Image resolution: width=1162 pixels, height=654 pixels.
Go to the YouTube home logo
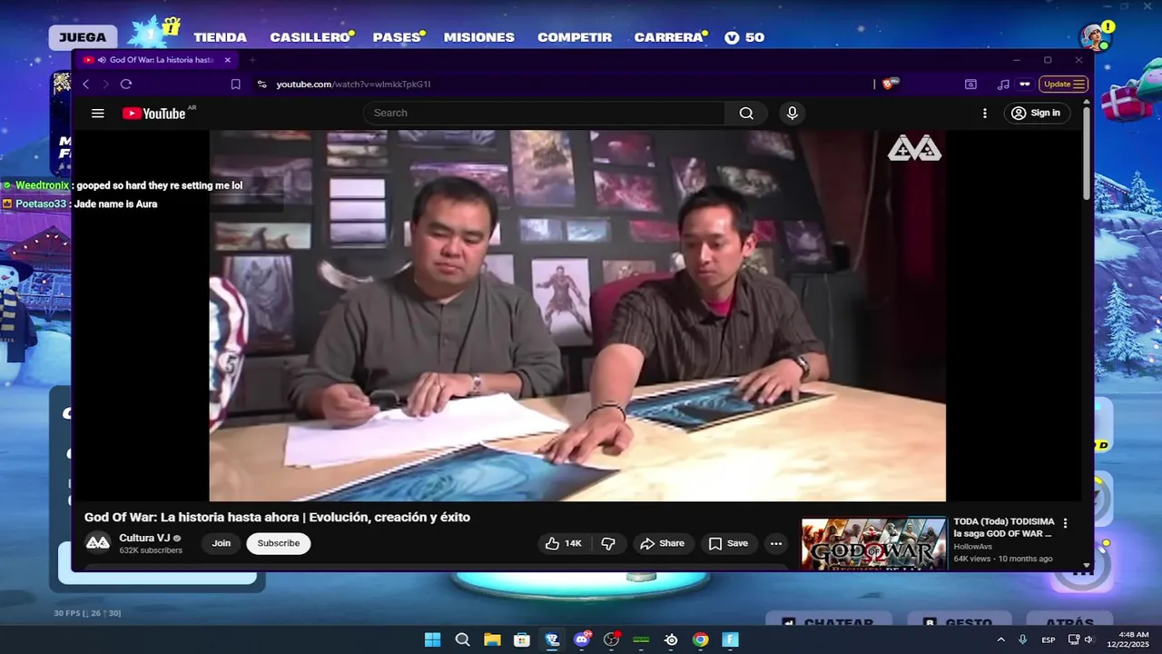(154, 114)
